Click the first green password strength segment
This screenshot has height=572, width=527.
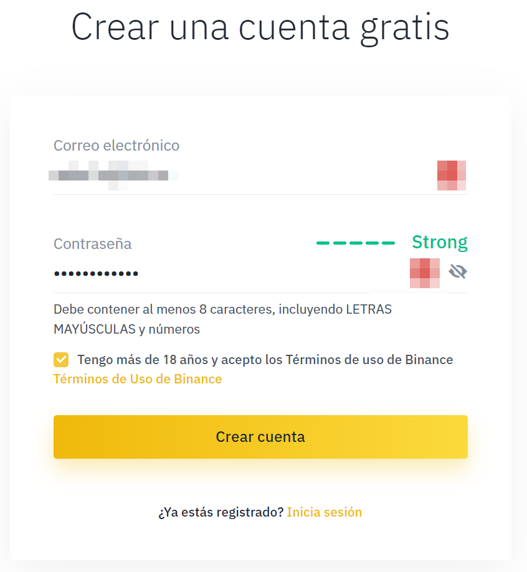pyautogui.click(x=323, y=243)
